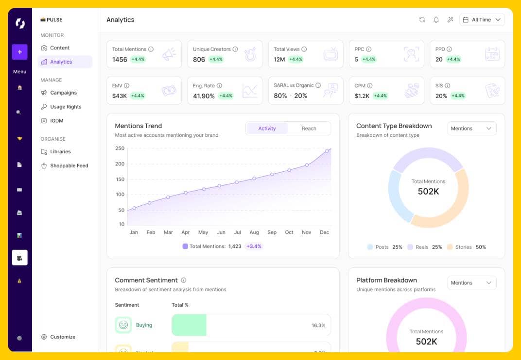This screenshot has height=360, width=521.
Task: Click megaphone icon on Total Mentions card
Action: 169,54
